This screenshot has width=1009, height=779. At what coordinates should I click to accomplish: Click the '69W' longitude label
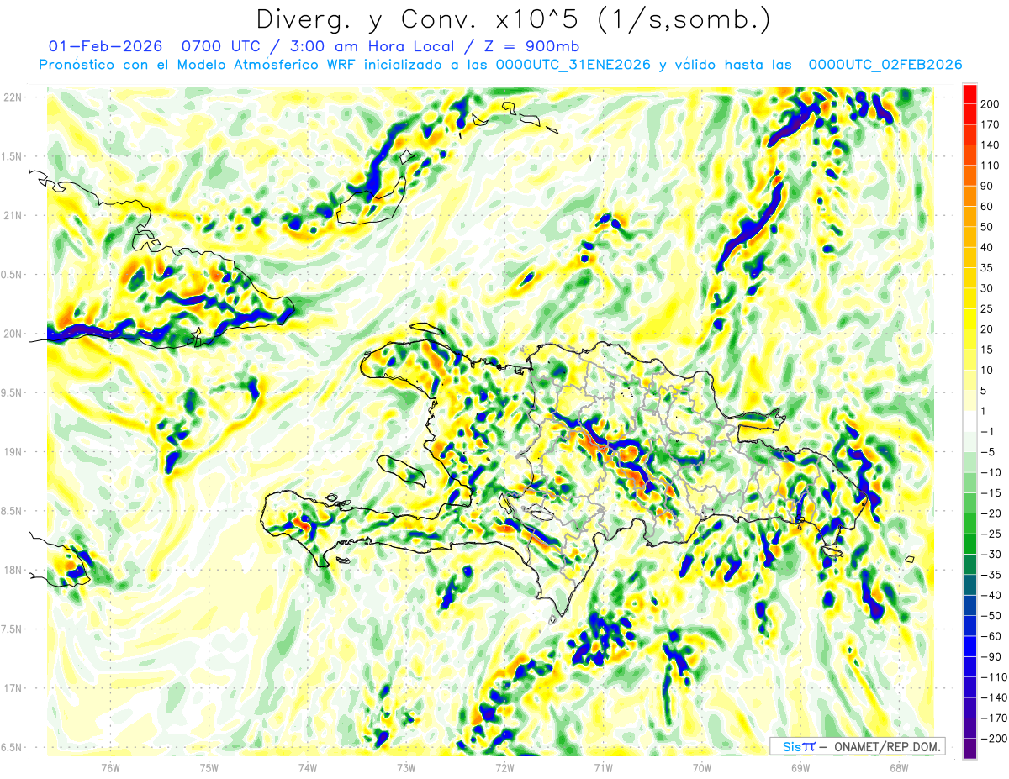tap(800, 767)
